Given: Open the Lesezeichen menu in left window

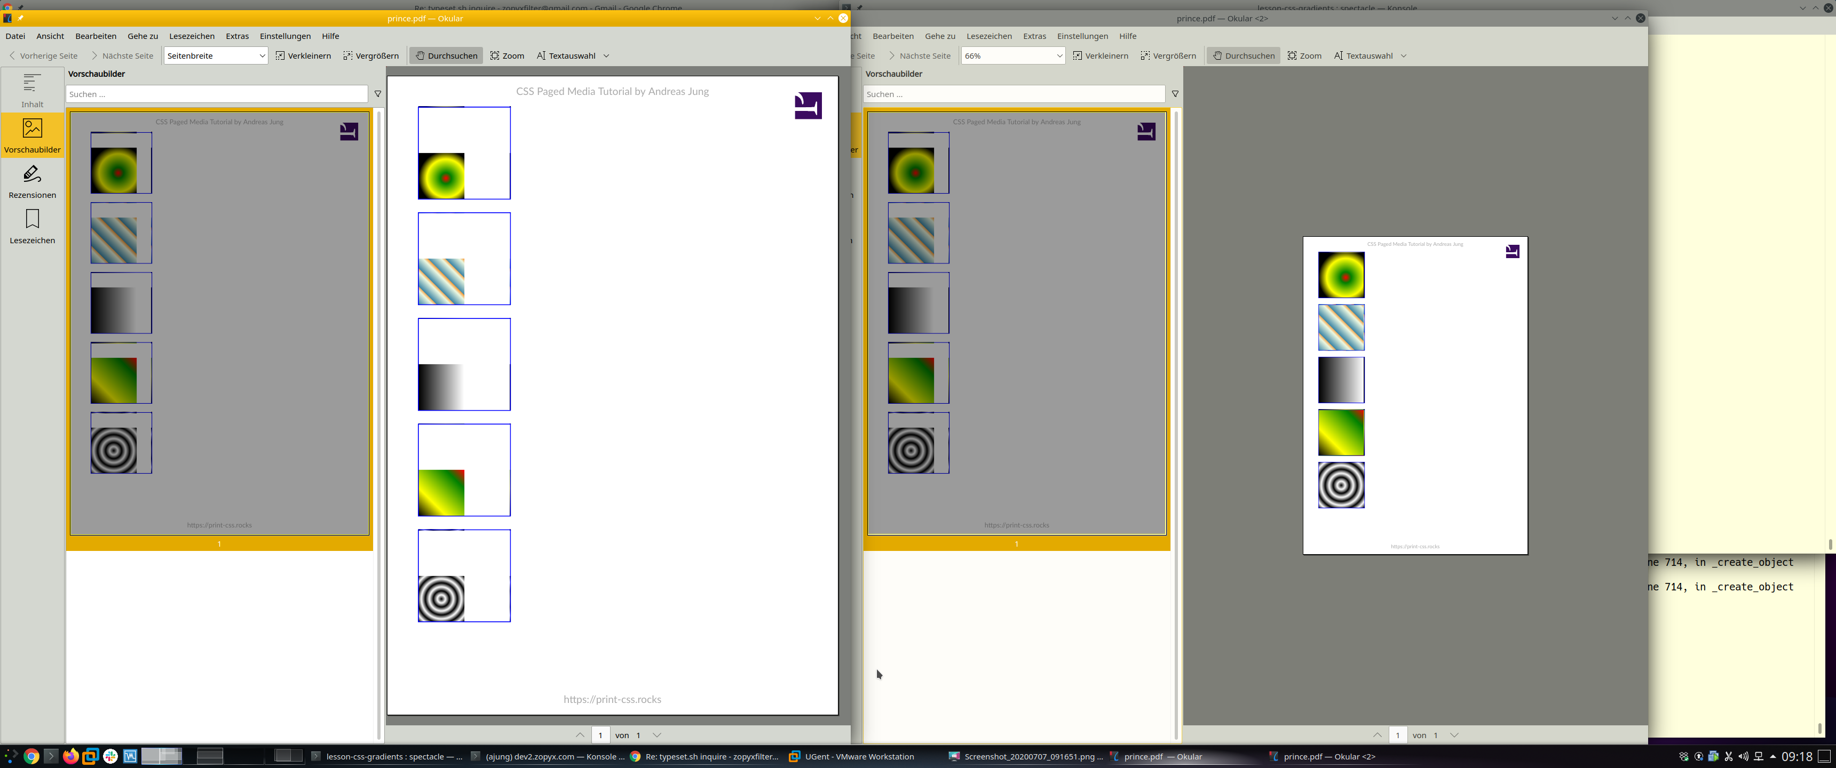Looking at the screenshot, I should pos(192,36).
